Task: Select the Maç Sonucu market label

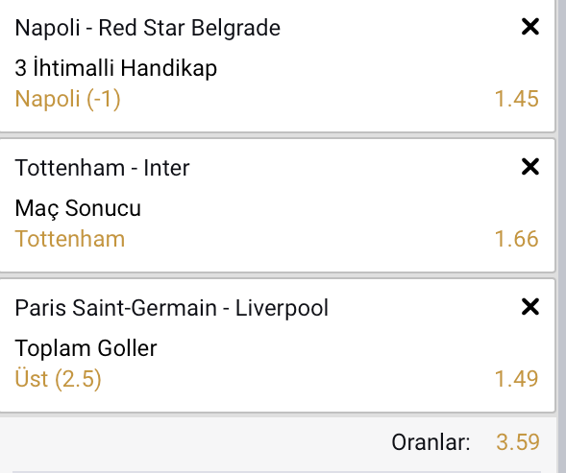Action: point(78,208)
